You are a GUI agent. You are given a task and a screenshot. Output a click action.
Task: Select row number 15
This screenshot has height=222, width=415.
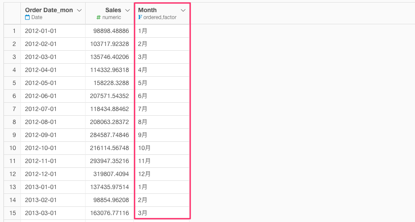(x=12, y=213)
